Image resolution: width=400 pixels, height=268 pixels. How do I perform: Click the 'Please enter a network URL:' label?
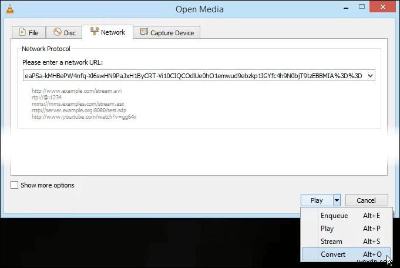pos(63,62)
